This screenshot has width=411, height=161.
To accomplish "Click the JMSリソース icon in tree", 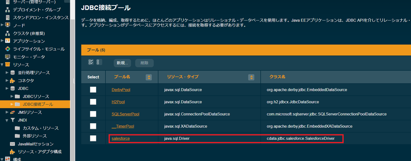I will (x=13, y=112).
